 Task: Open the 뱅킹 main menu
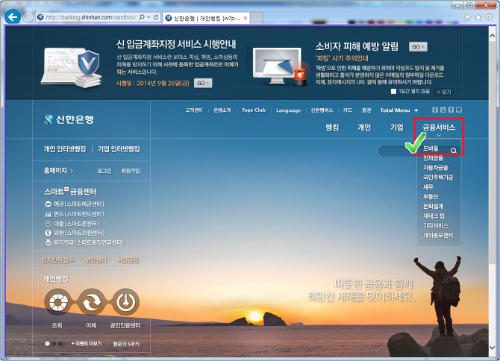pos(332,128)
